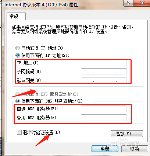
Task: Click the dialog title bar text
Action: [41, 5]
